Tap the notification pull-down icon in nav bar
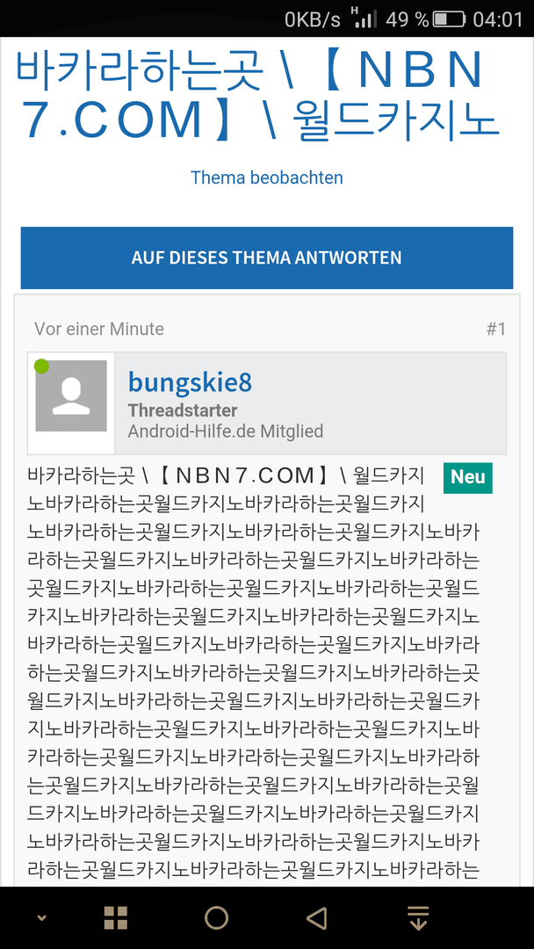Viewport: 534px width, 949px height. [x=417, y=917]
